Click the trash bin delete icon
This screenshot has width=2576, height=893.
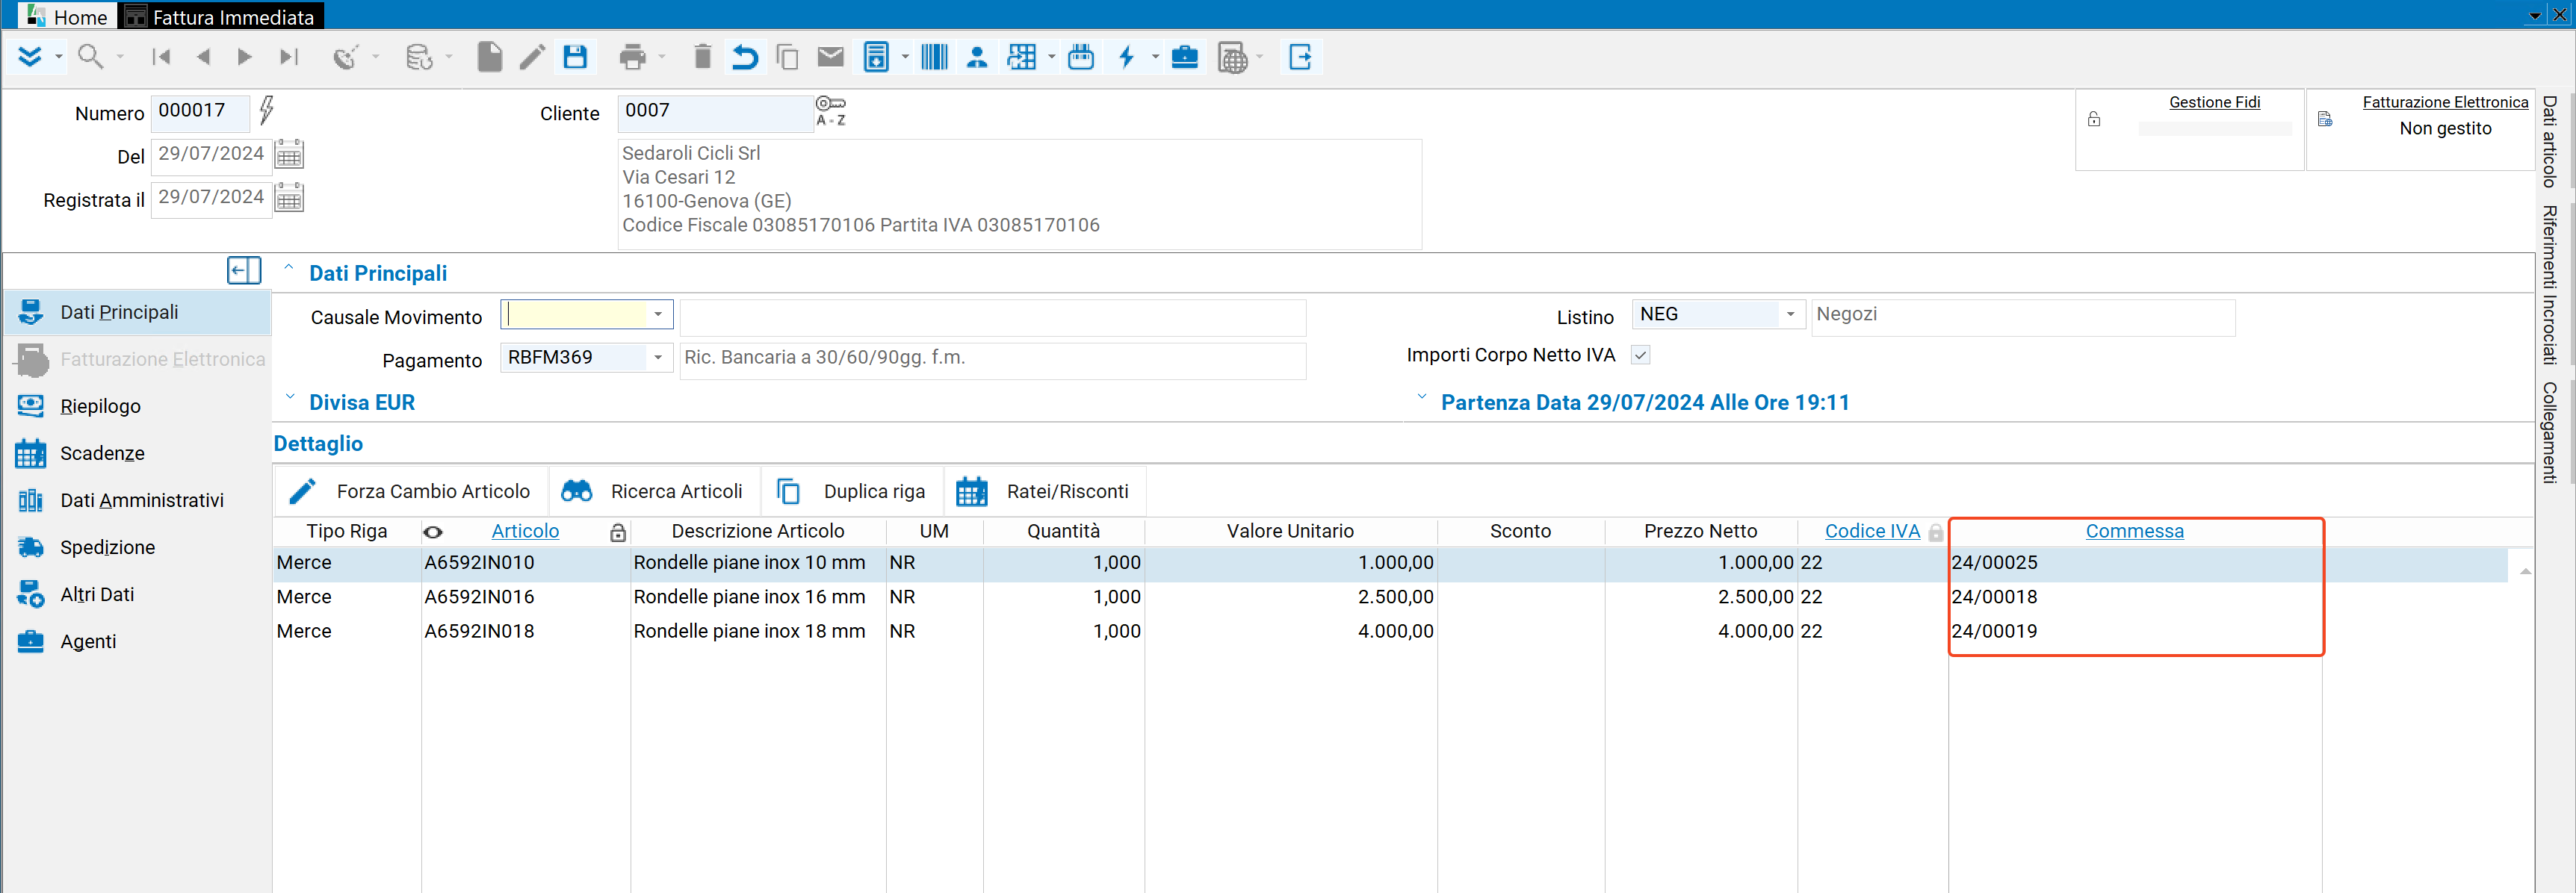click(x=702, y=57)
